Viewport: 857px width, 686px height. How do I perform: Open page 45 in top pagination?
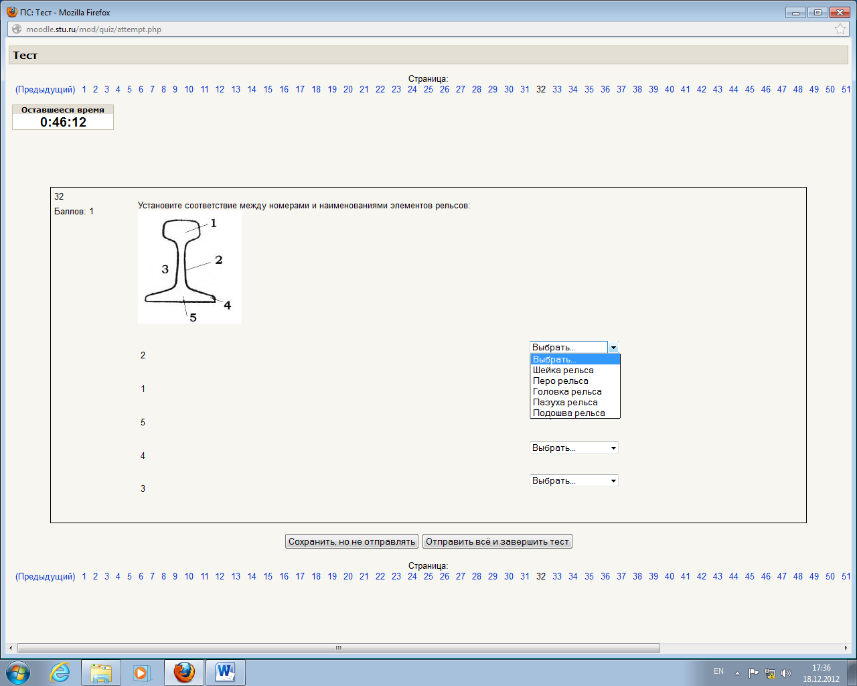pos(750,89)
